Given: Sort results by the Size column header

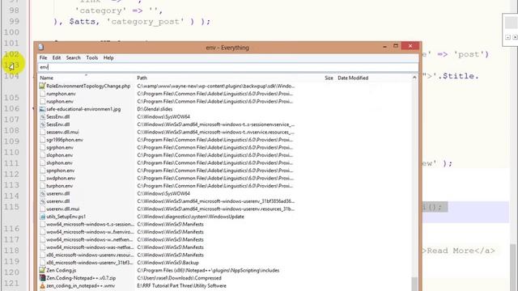Looking at the screenshot, I should [x=329, y=78].
